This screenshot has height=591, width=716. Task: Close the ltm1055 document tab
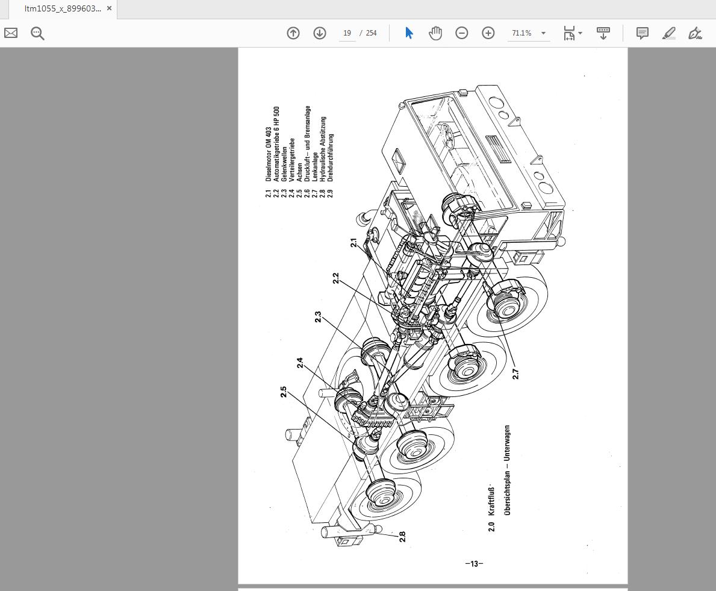point(109,8)
